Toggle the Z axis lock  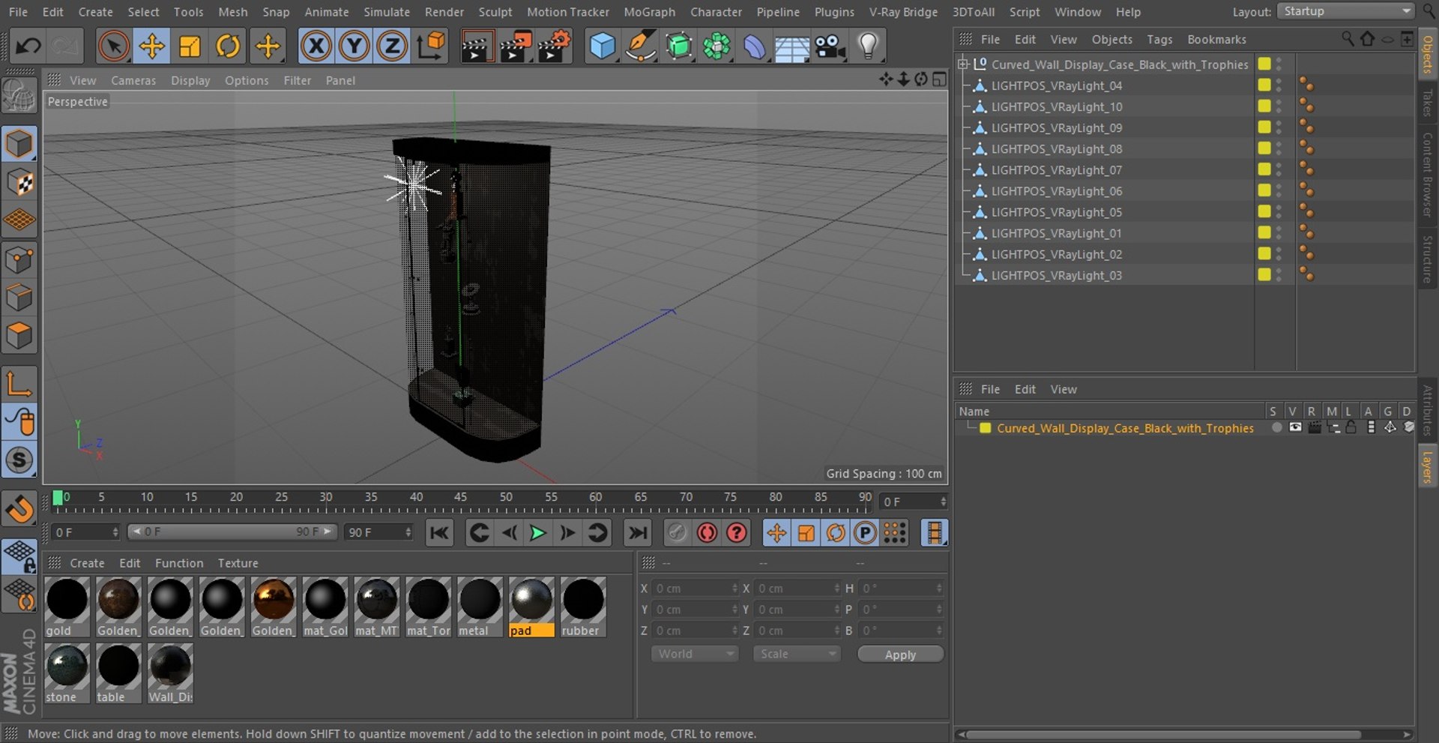click(x=392, y=46)
